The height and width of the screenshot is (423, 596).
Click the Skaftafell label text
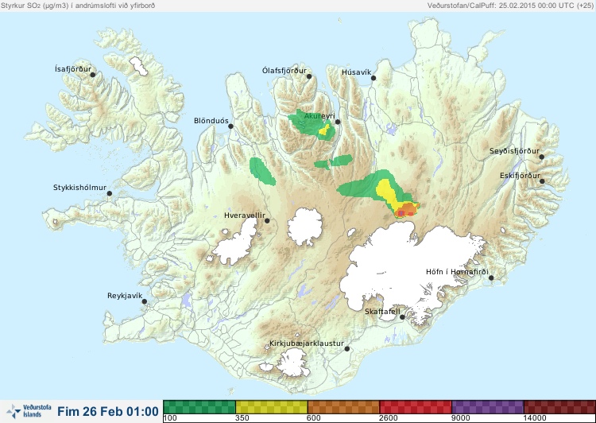[x=382, y=312]
